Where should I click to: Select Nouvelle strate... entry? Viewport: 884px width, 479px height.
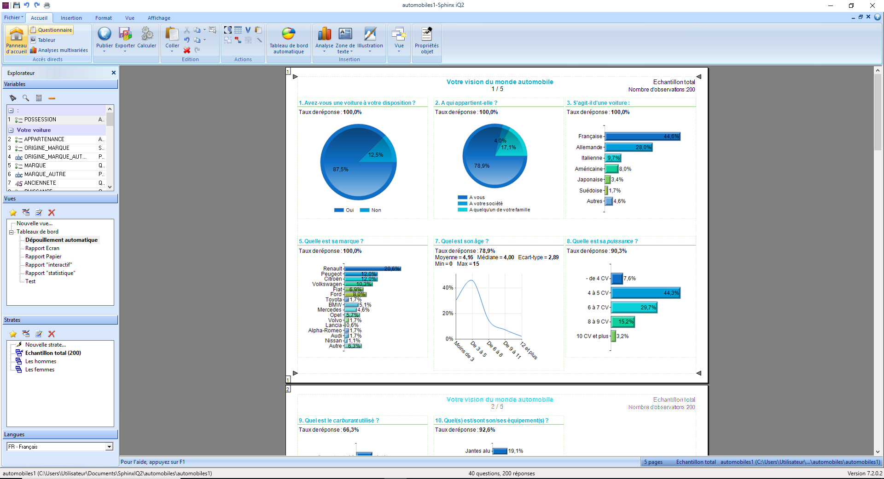45,345
